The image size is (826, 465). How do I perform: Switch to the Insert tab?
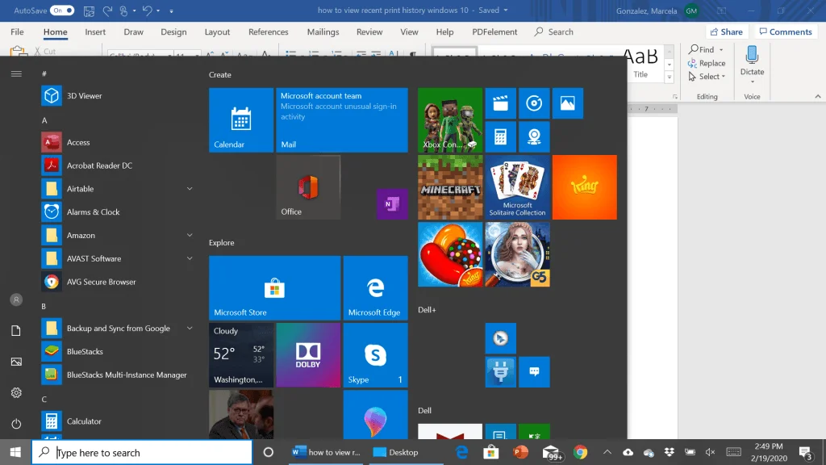[95, 31]
